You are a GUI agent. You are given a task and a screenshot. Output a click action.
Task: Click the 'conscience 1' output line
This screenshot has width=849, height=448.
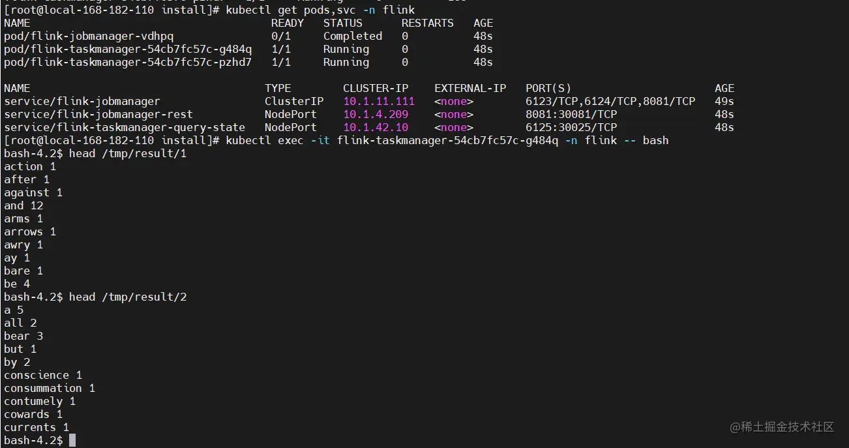[x=43, y=376]
